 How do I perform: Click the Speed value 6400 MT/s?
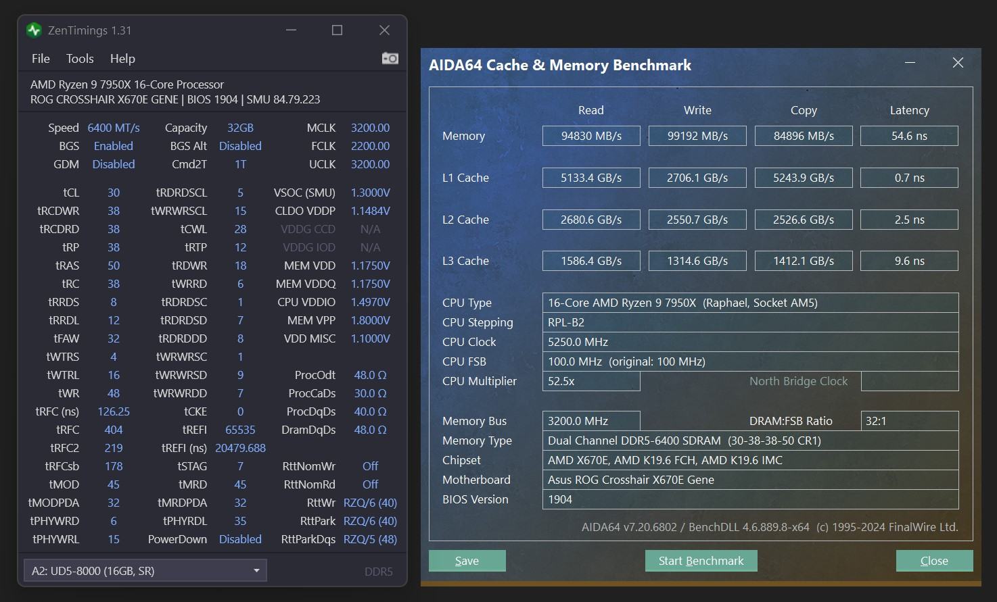114,128
